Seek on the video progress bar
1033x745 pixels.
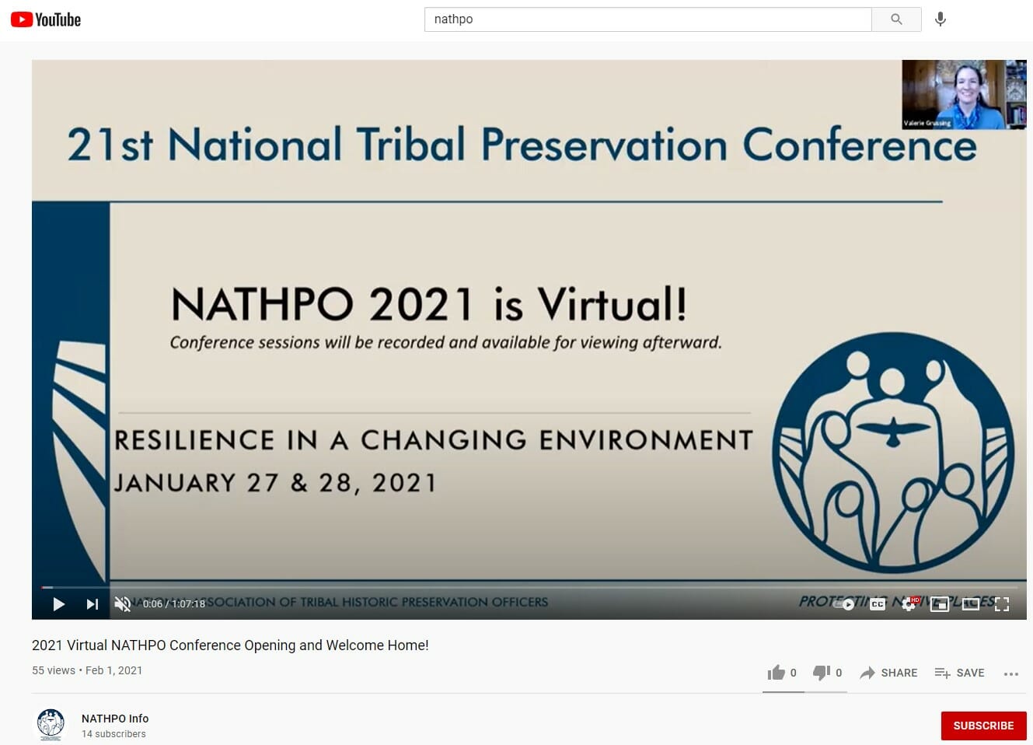coord(529,587)
